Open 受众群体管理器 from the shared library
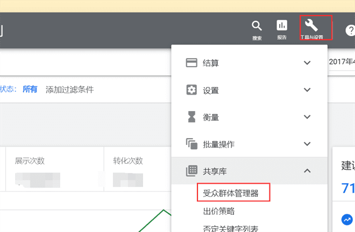Screen dimensions: 355x232 pos(231,193)
